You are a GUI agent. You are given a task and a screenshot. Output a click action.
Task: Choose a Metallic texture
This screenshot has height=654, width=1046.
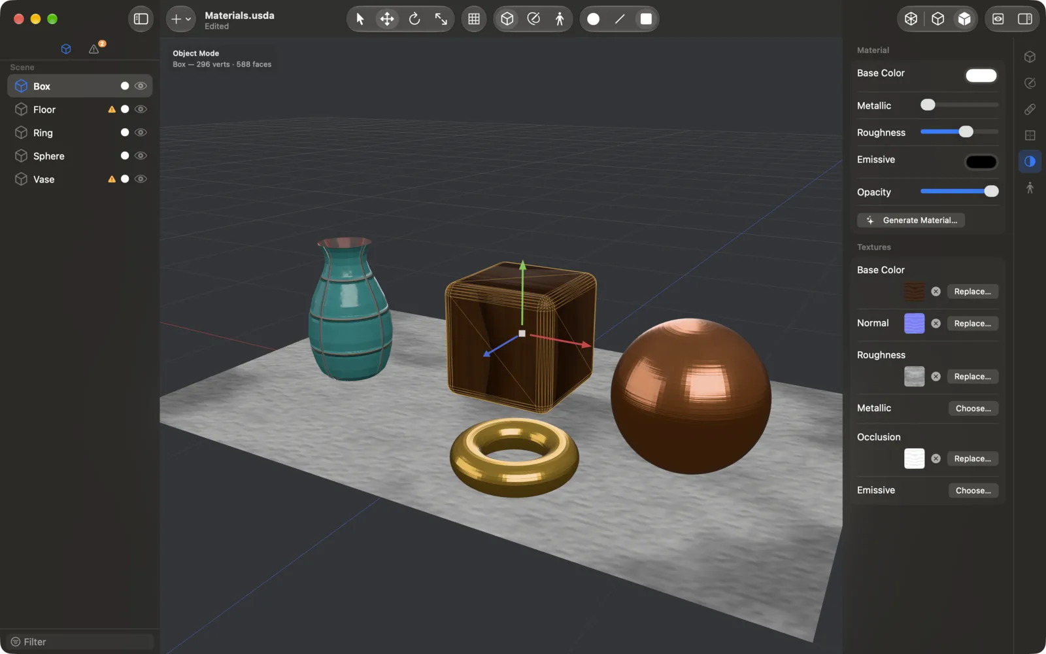tap(973, 408)
